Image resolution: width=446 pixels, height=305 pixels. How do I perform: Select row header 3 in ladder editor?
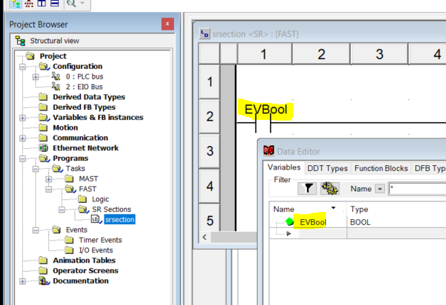point(210,151)
